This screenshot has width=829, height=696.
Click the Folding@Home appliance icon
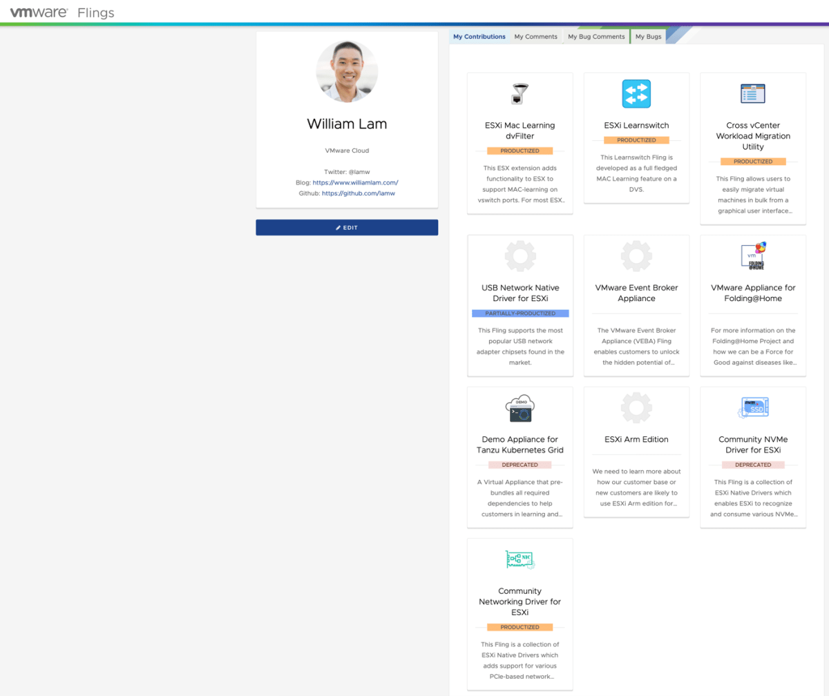click(x=752, y=255)
